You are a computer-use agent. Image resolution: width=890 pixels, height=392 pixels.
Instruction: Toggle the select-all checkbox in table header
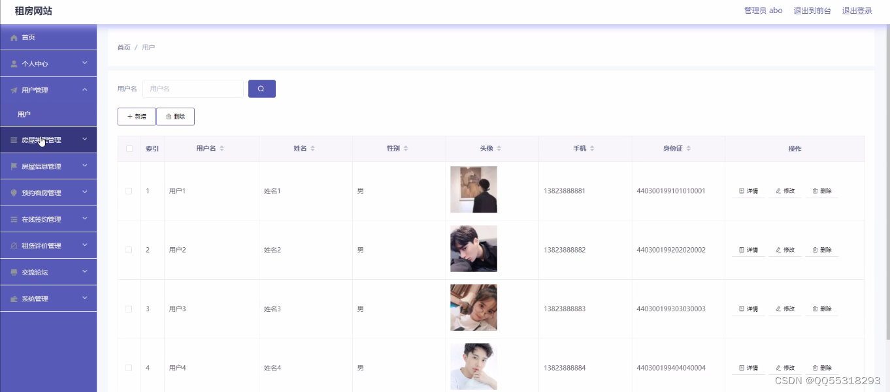click(129, 149)
